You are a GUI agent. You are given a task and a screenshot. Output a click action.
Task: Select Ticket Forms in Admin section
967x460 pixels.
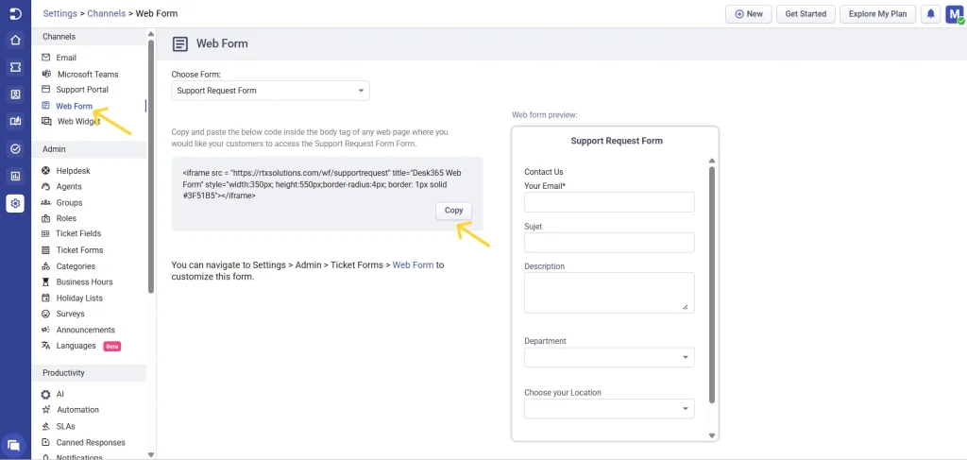79,250
